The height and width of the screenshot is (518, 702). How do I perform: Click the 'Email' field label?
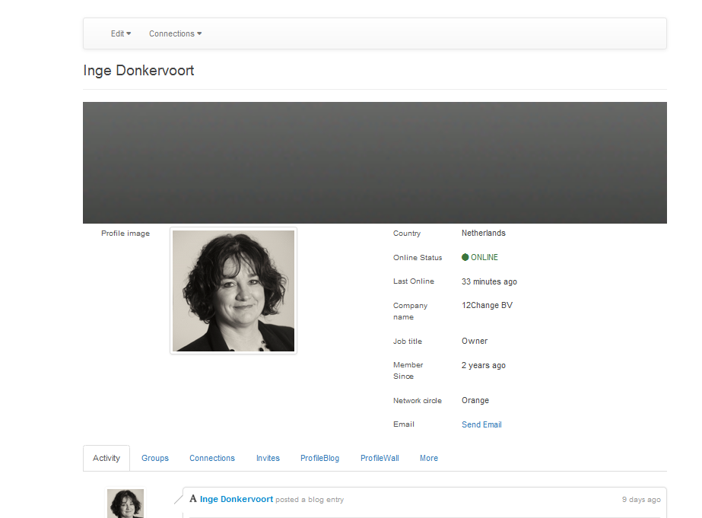(x=404, y=424)
